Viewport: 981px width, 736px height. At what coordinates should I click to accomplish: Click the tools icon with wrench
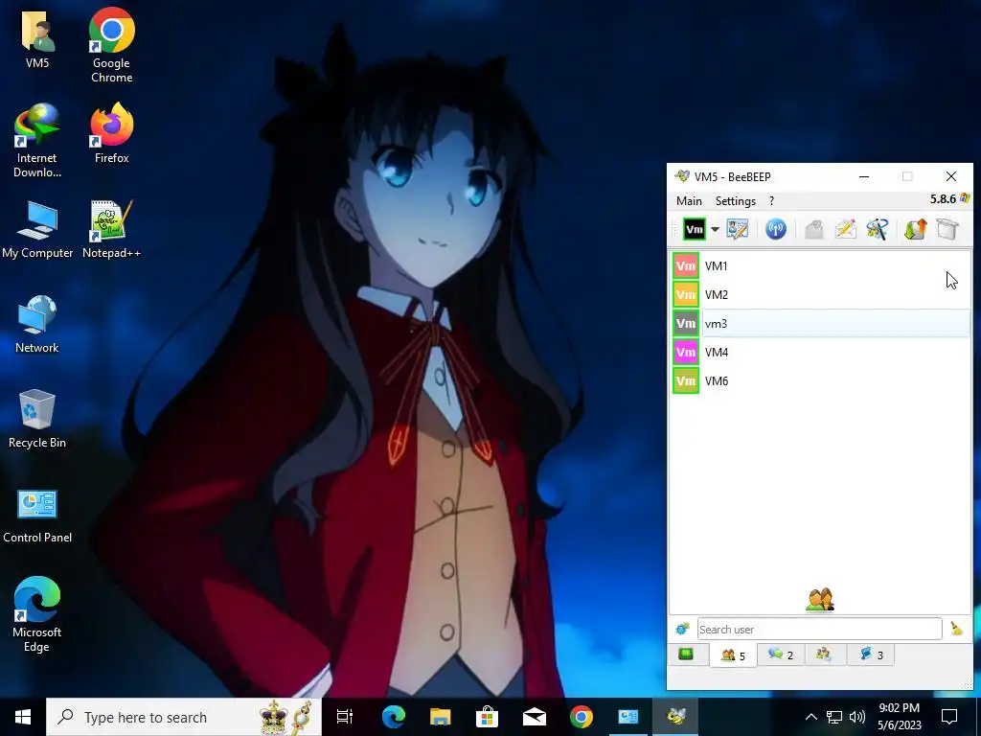pyautogui.click(x=878, y=229)
